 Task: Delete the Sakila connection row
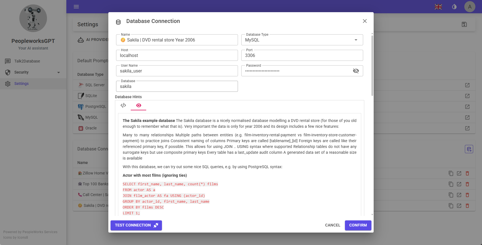pos(467,206)
